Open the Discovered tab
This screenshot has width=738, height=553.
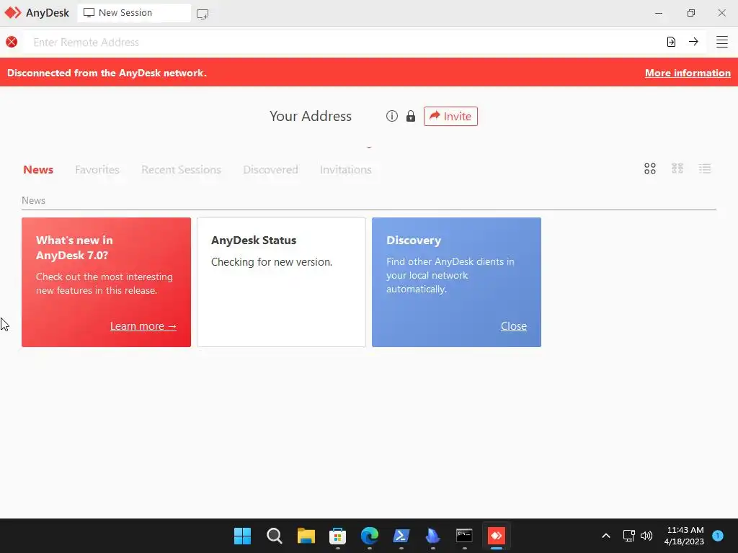(271, 169)
